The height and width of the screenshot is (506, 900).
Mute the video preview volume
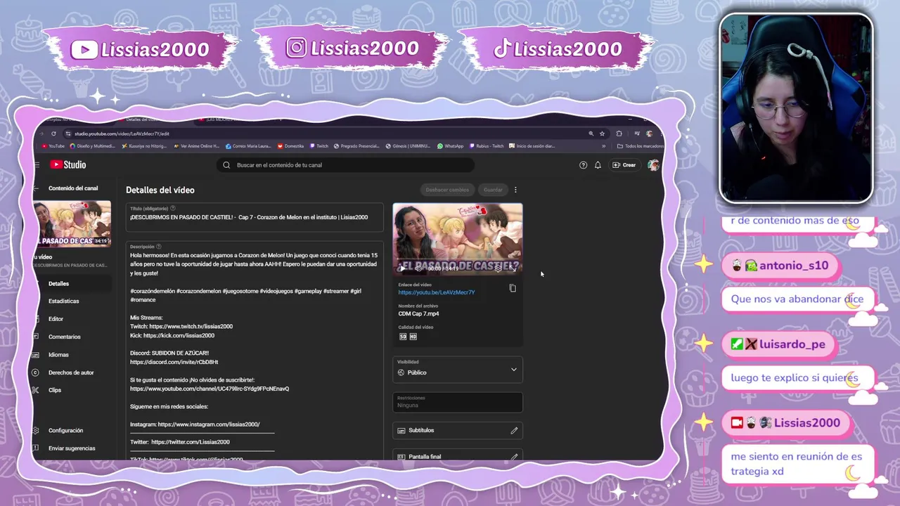418,268
